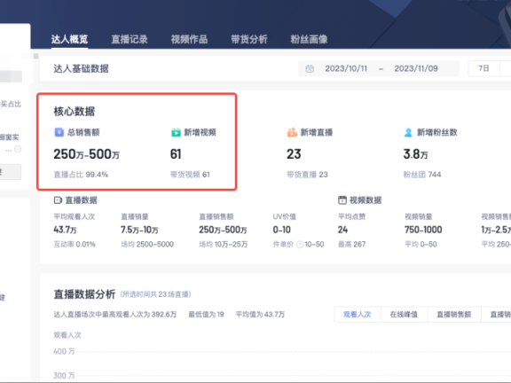
Task: Select the 直播销售额 chart tab
Action: pos(454,314)
